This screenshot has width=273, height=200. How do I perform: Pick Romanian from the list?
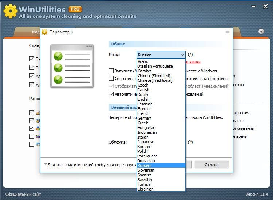[161, 161]
